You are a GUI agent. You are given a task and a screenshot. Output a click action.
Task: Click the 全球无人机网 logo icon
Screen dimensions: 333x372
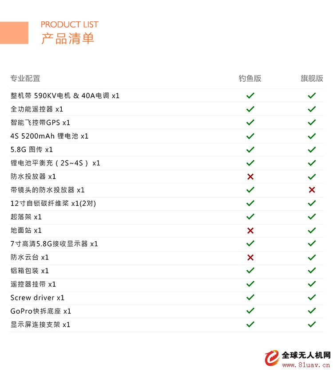[x=272, y=358]
